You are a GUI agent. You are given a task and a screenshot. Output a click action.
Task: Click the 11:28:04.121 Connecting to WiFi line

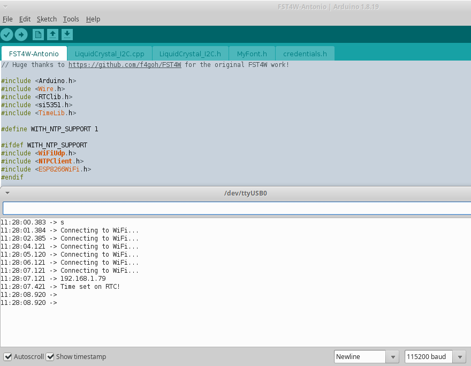(70, 247)
